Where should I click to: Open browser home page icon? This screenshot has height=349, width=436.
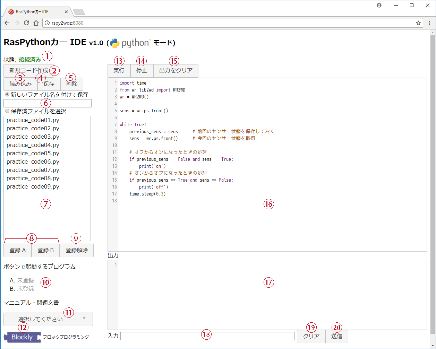tap(36, 23)
